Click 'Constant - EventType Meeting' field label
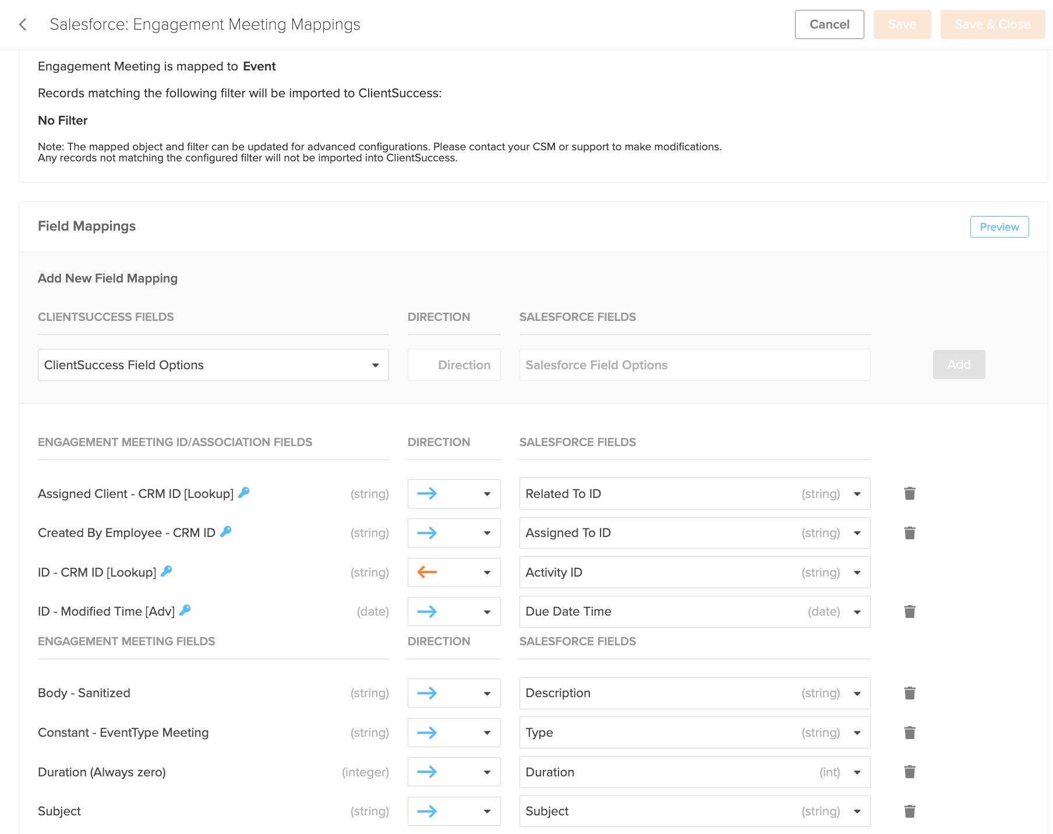 123,733
